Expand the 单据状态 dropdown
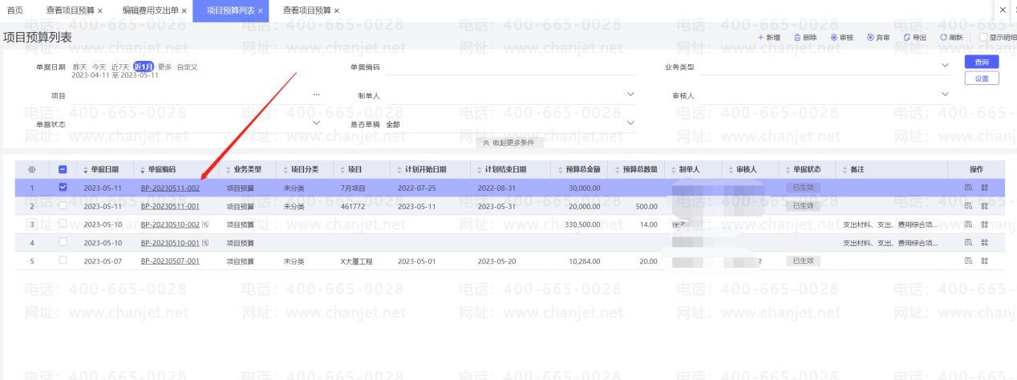 point(316,123)
